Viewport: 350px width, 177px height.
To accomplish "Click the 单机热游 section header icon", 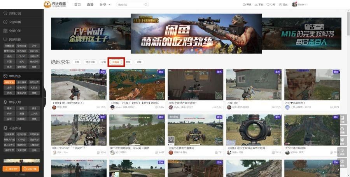I will click(5, 76).
